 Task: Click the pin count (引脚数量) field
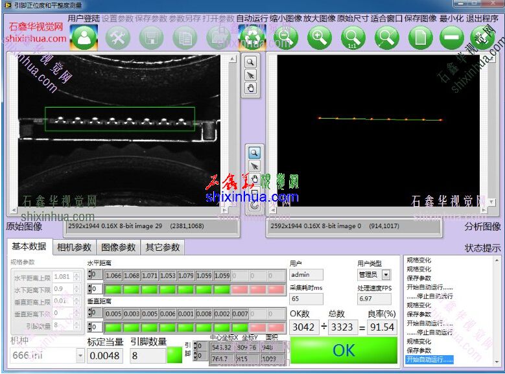(x=147, y=356)
